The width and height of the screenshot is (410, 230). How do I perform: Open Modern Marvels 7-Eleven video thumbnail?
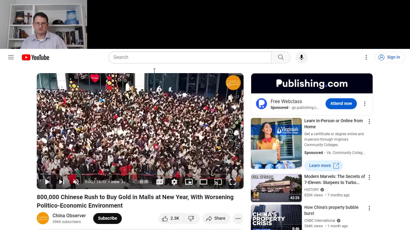tap(276, 188)
